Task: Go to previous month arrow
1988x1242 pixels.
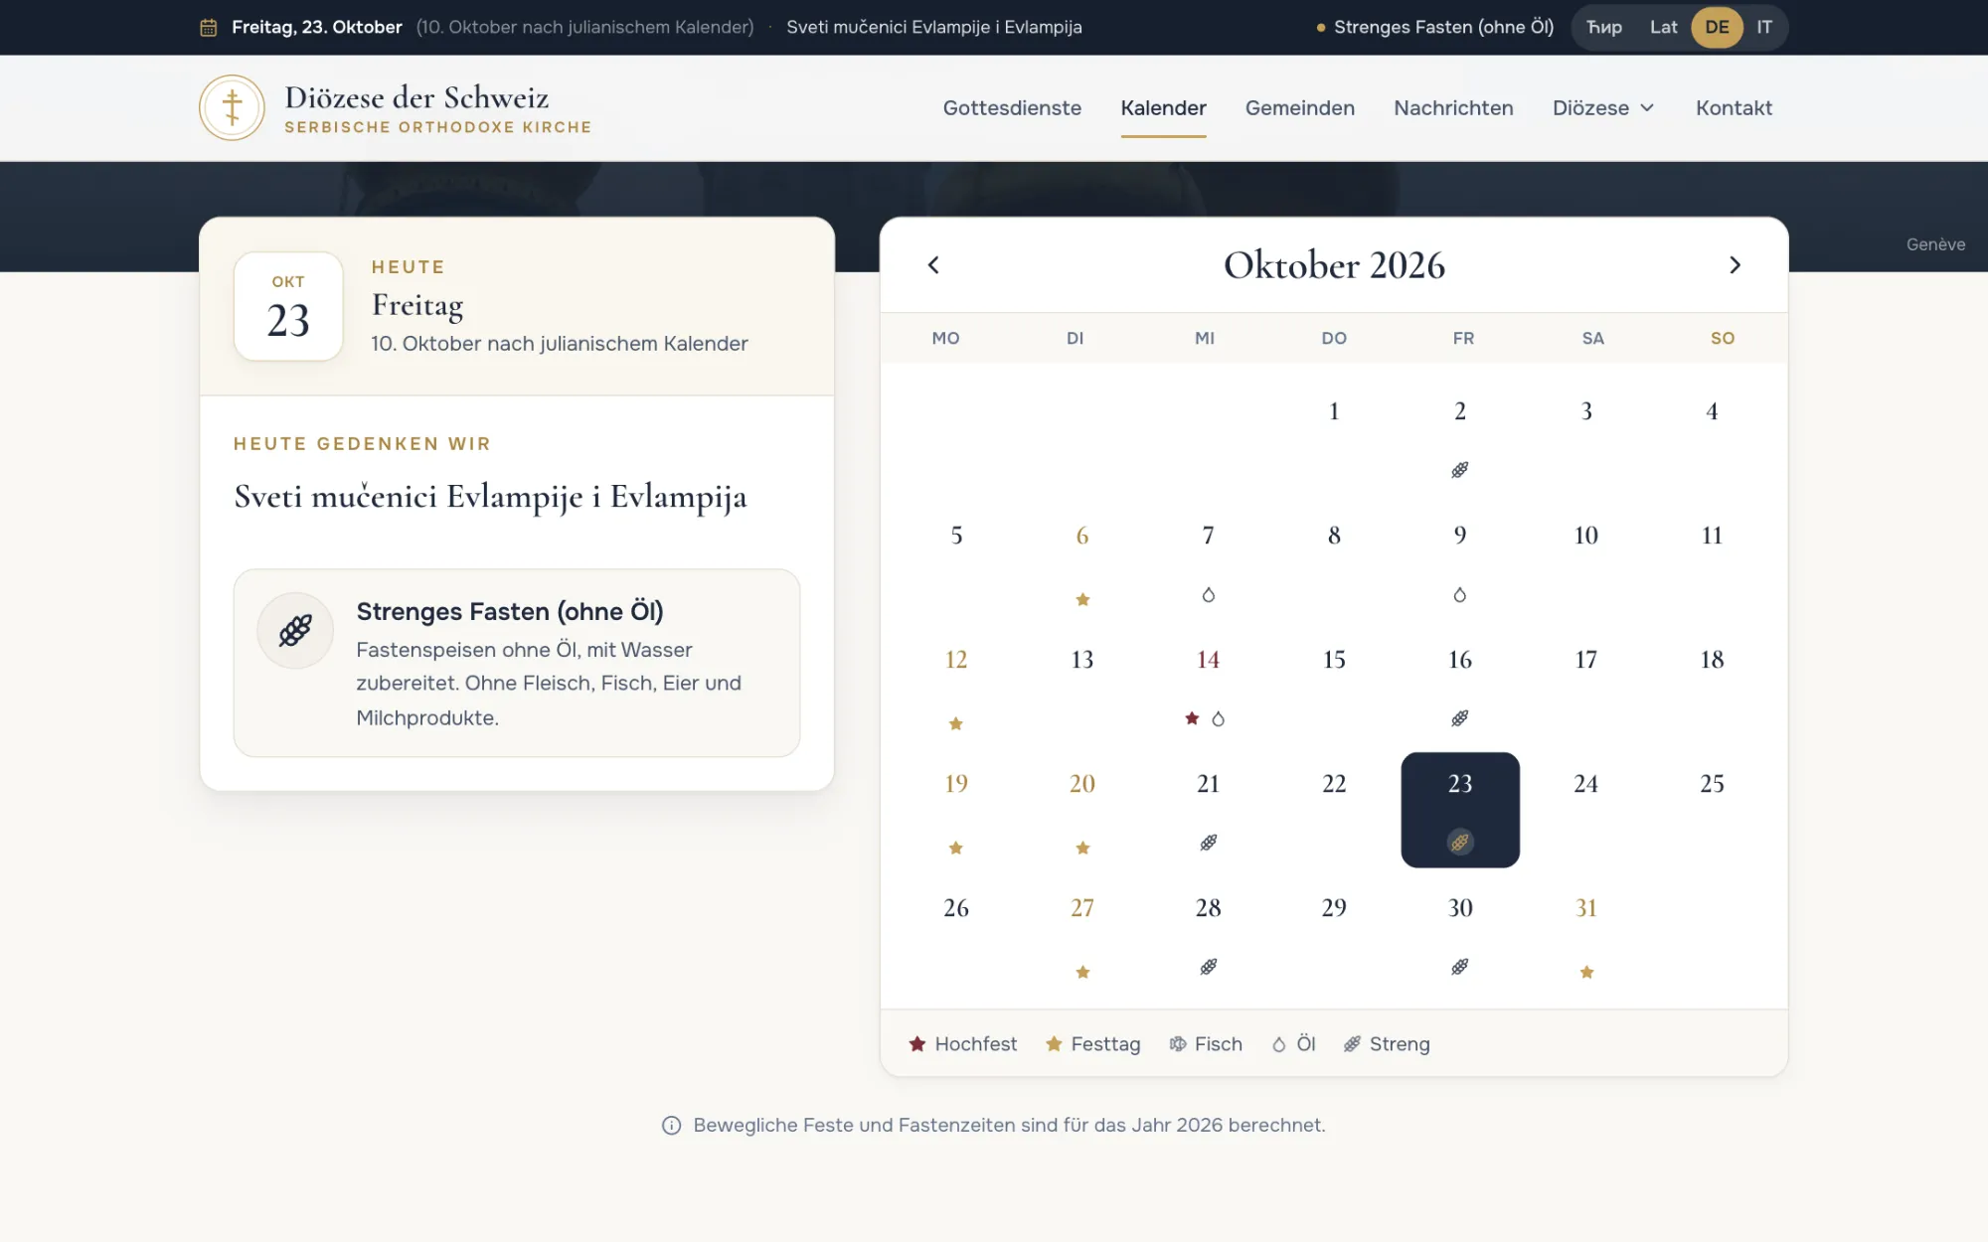Action: click(933, 265)
